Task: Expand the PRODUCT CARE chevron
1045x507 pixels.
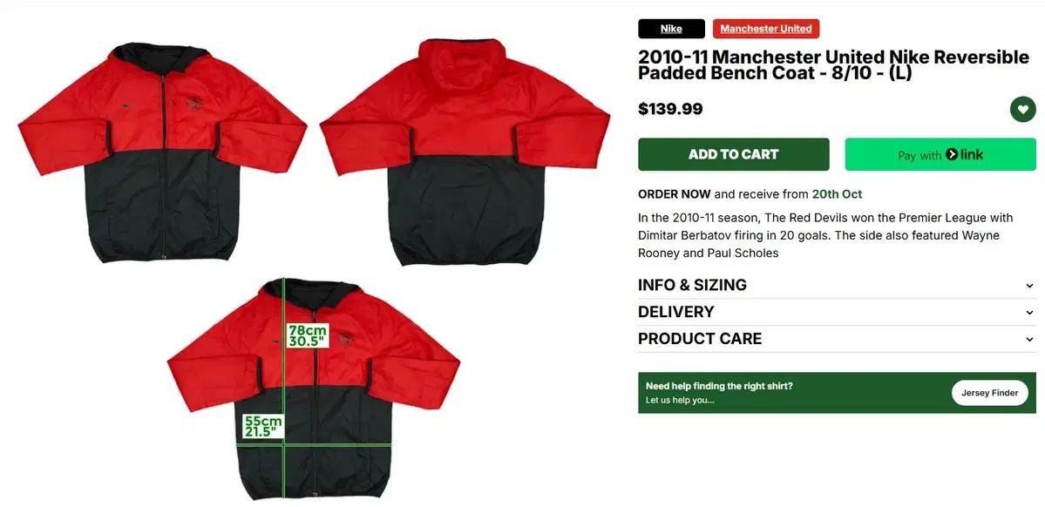Action: 1029,339
